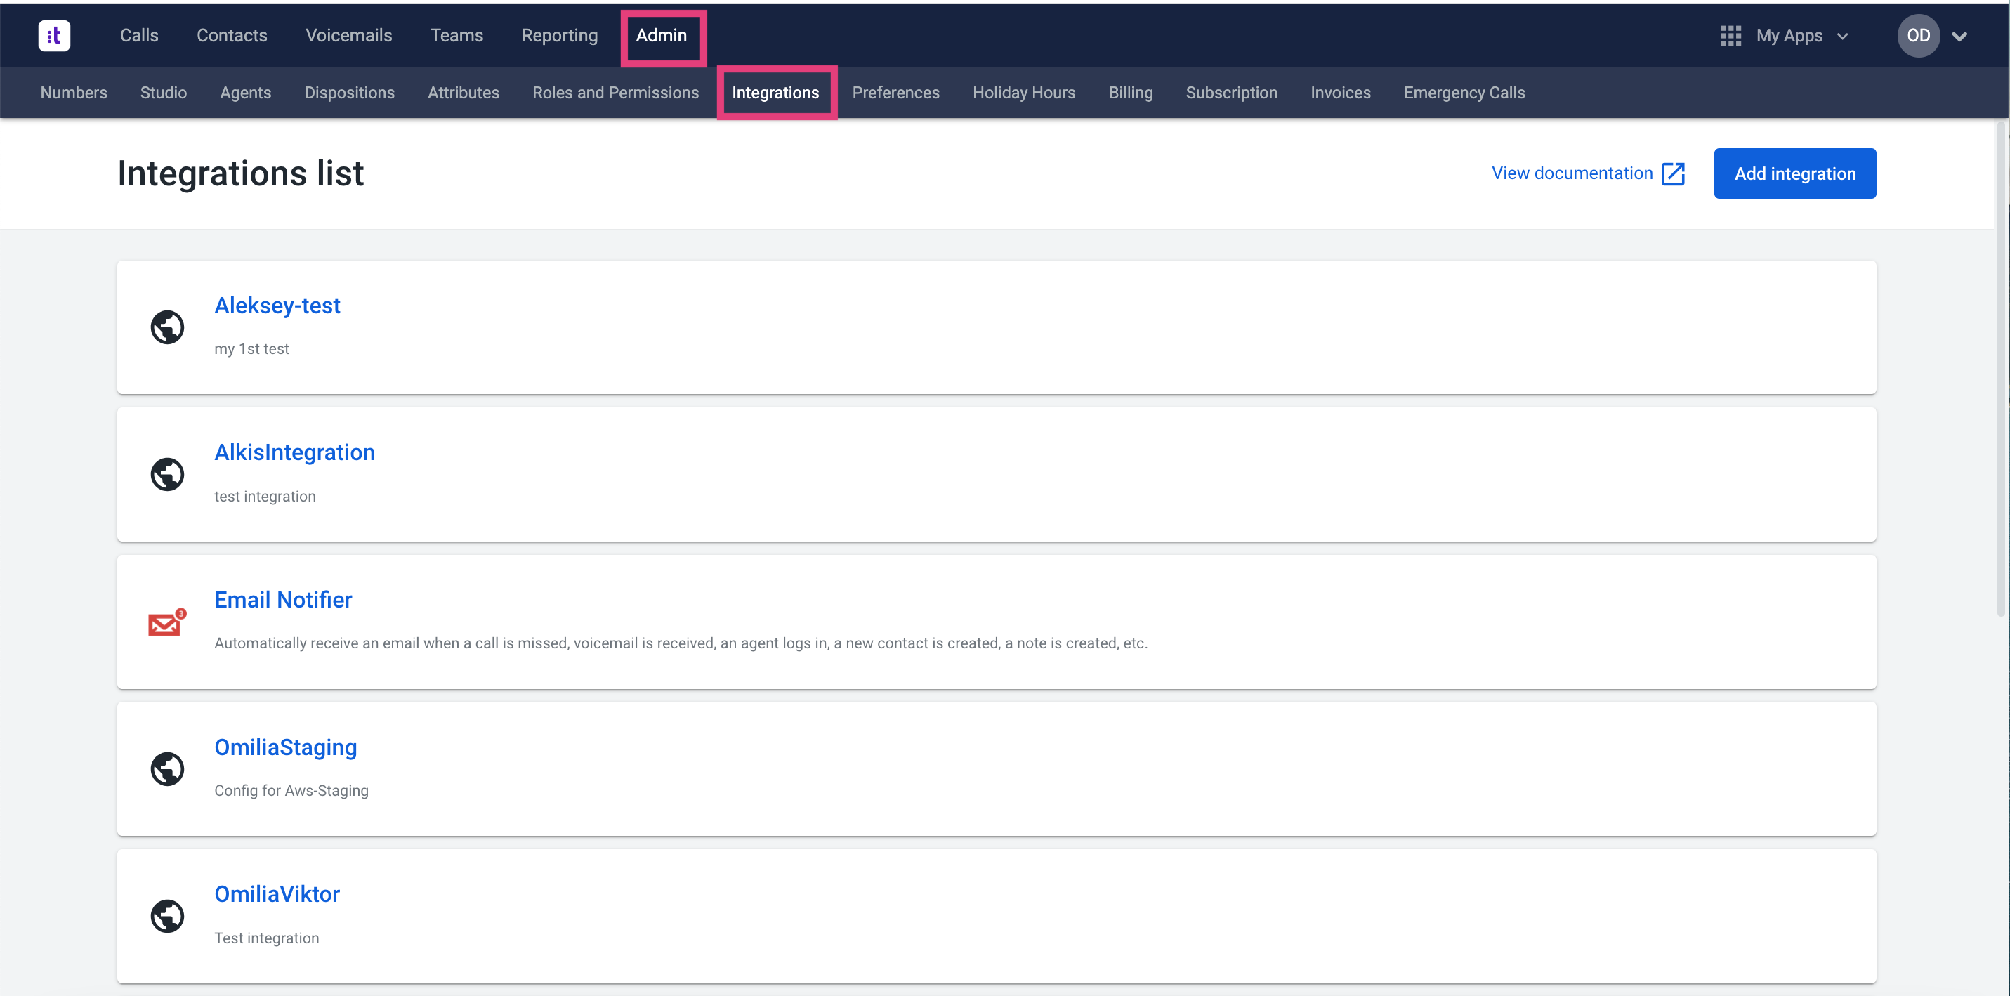Click the Talkdesk logo icon

point(54,35)
